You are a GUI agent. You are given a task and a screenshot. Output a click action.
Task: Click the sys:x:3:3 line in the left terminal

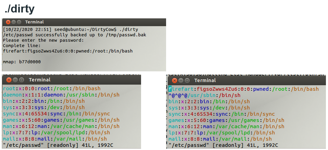pyautogui.click(x=44, y=107)
